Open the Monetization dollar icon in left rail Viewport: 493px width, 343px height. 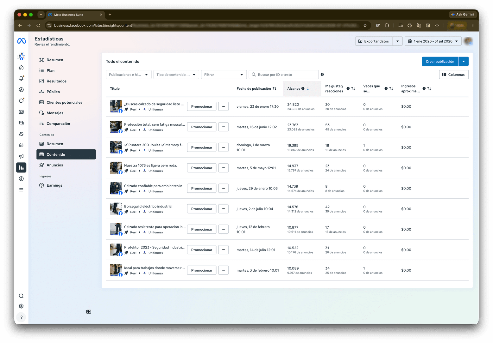click(21, 179)
